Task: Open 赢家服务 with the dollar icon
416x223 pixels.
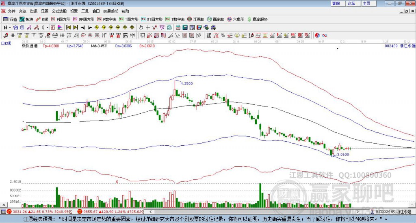Action: tap(257, 19)
